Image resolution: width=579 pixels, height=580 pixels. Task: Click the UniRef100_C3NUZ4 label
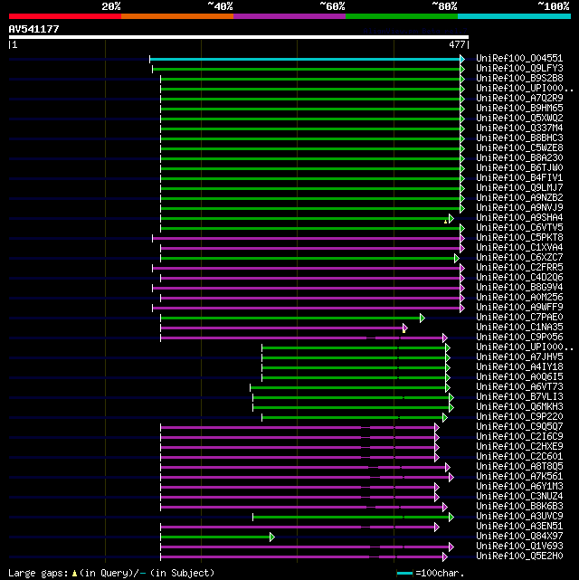(519, 497)
